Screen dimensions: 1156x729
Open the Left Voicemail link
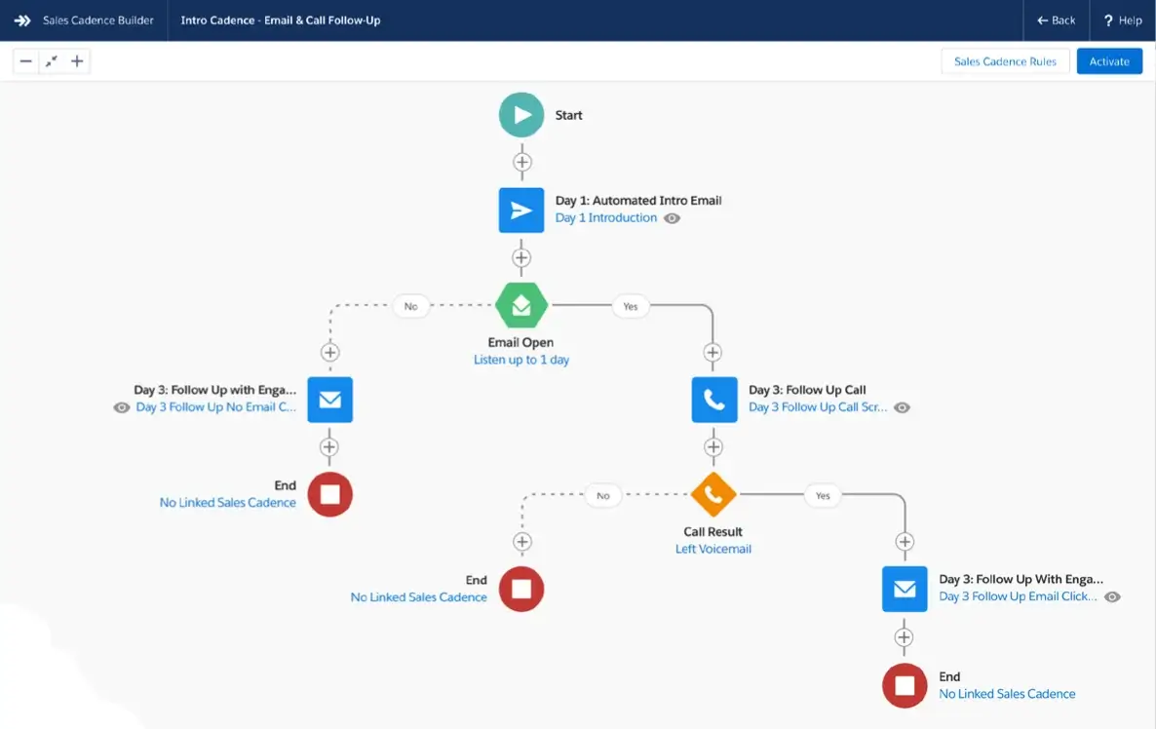click(x=713, y=549)
